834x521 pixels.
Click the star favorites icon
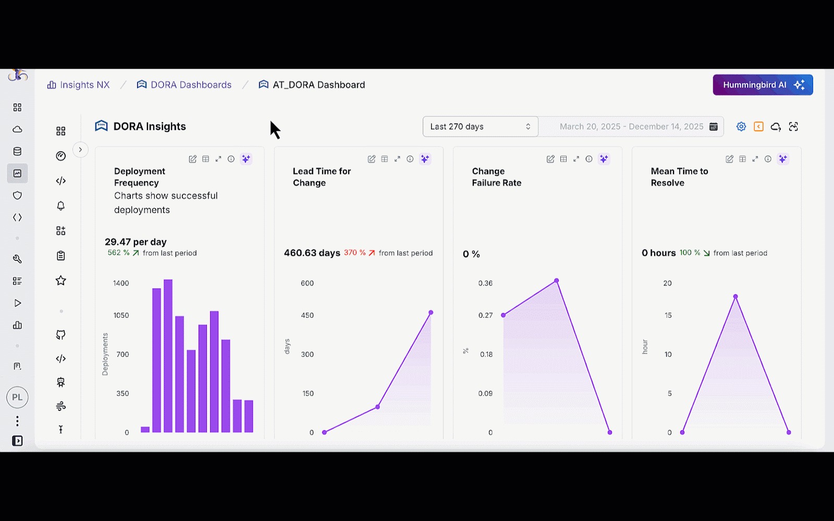pyautogui.click(x=61, y=281)
